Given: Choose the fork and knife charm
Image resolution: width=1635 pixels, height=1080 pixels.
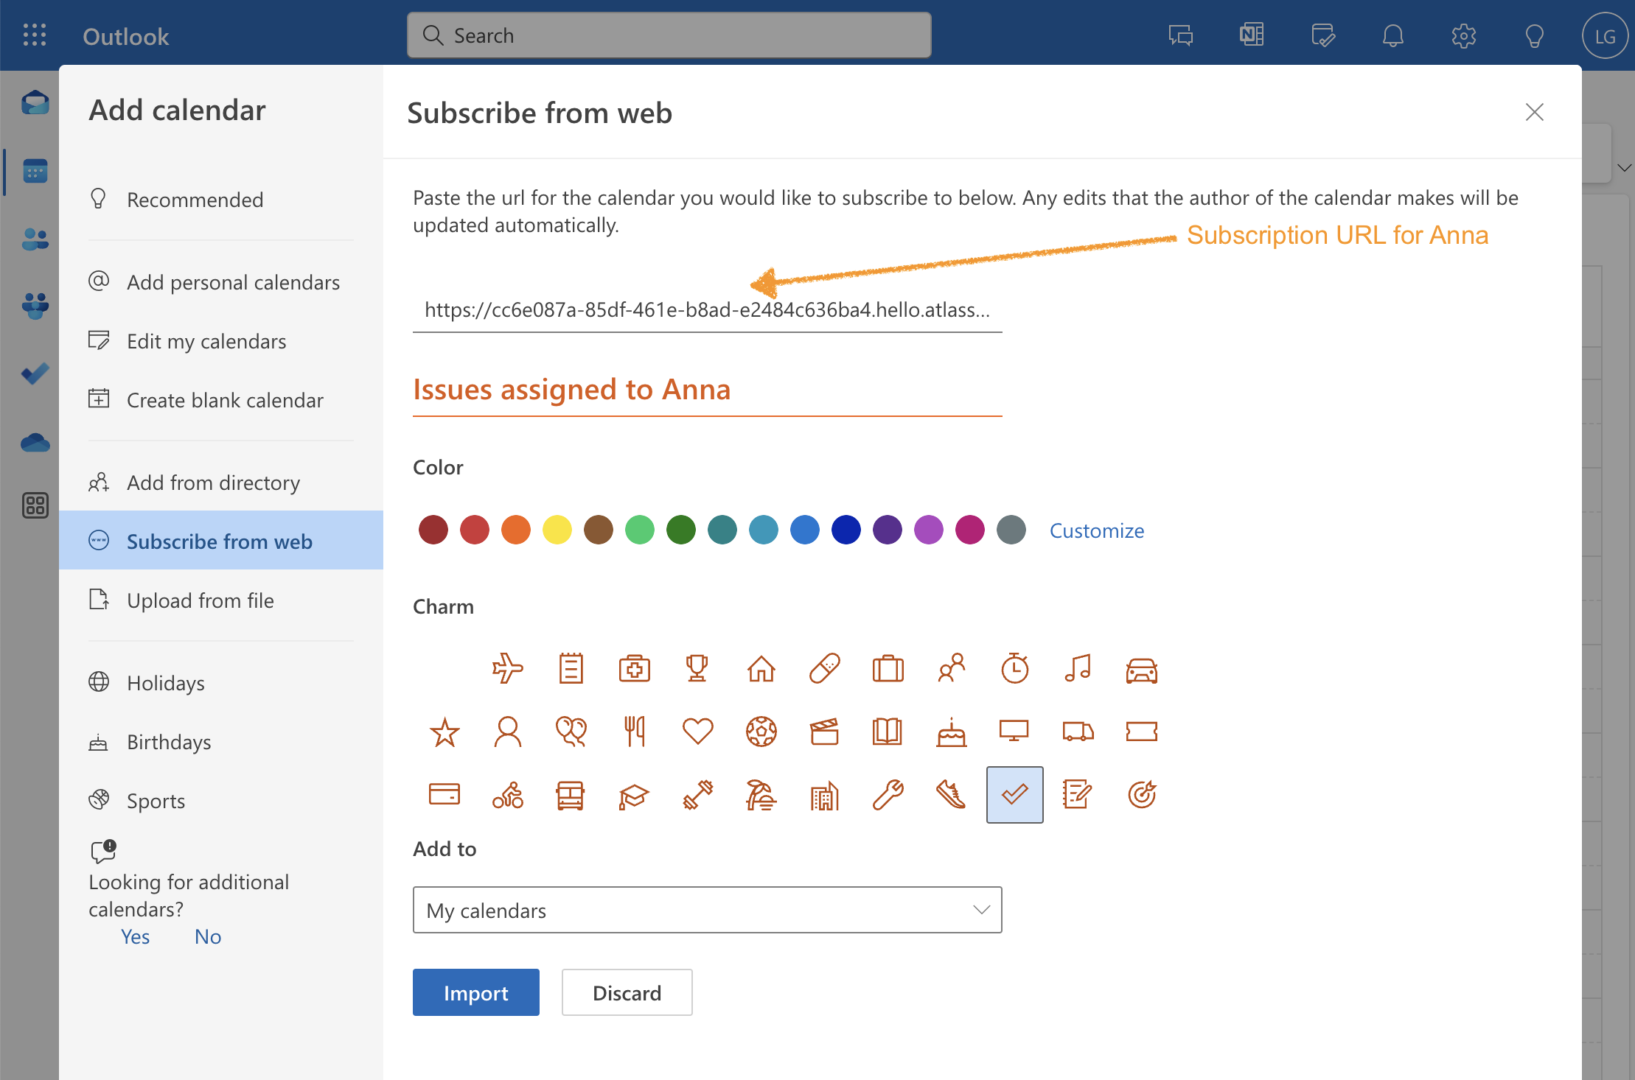Looking at the screenshot, I should 634,732.
